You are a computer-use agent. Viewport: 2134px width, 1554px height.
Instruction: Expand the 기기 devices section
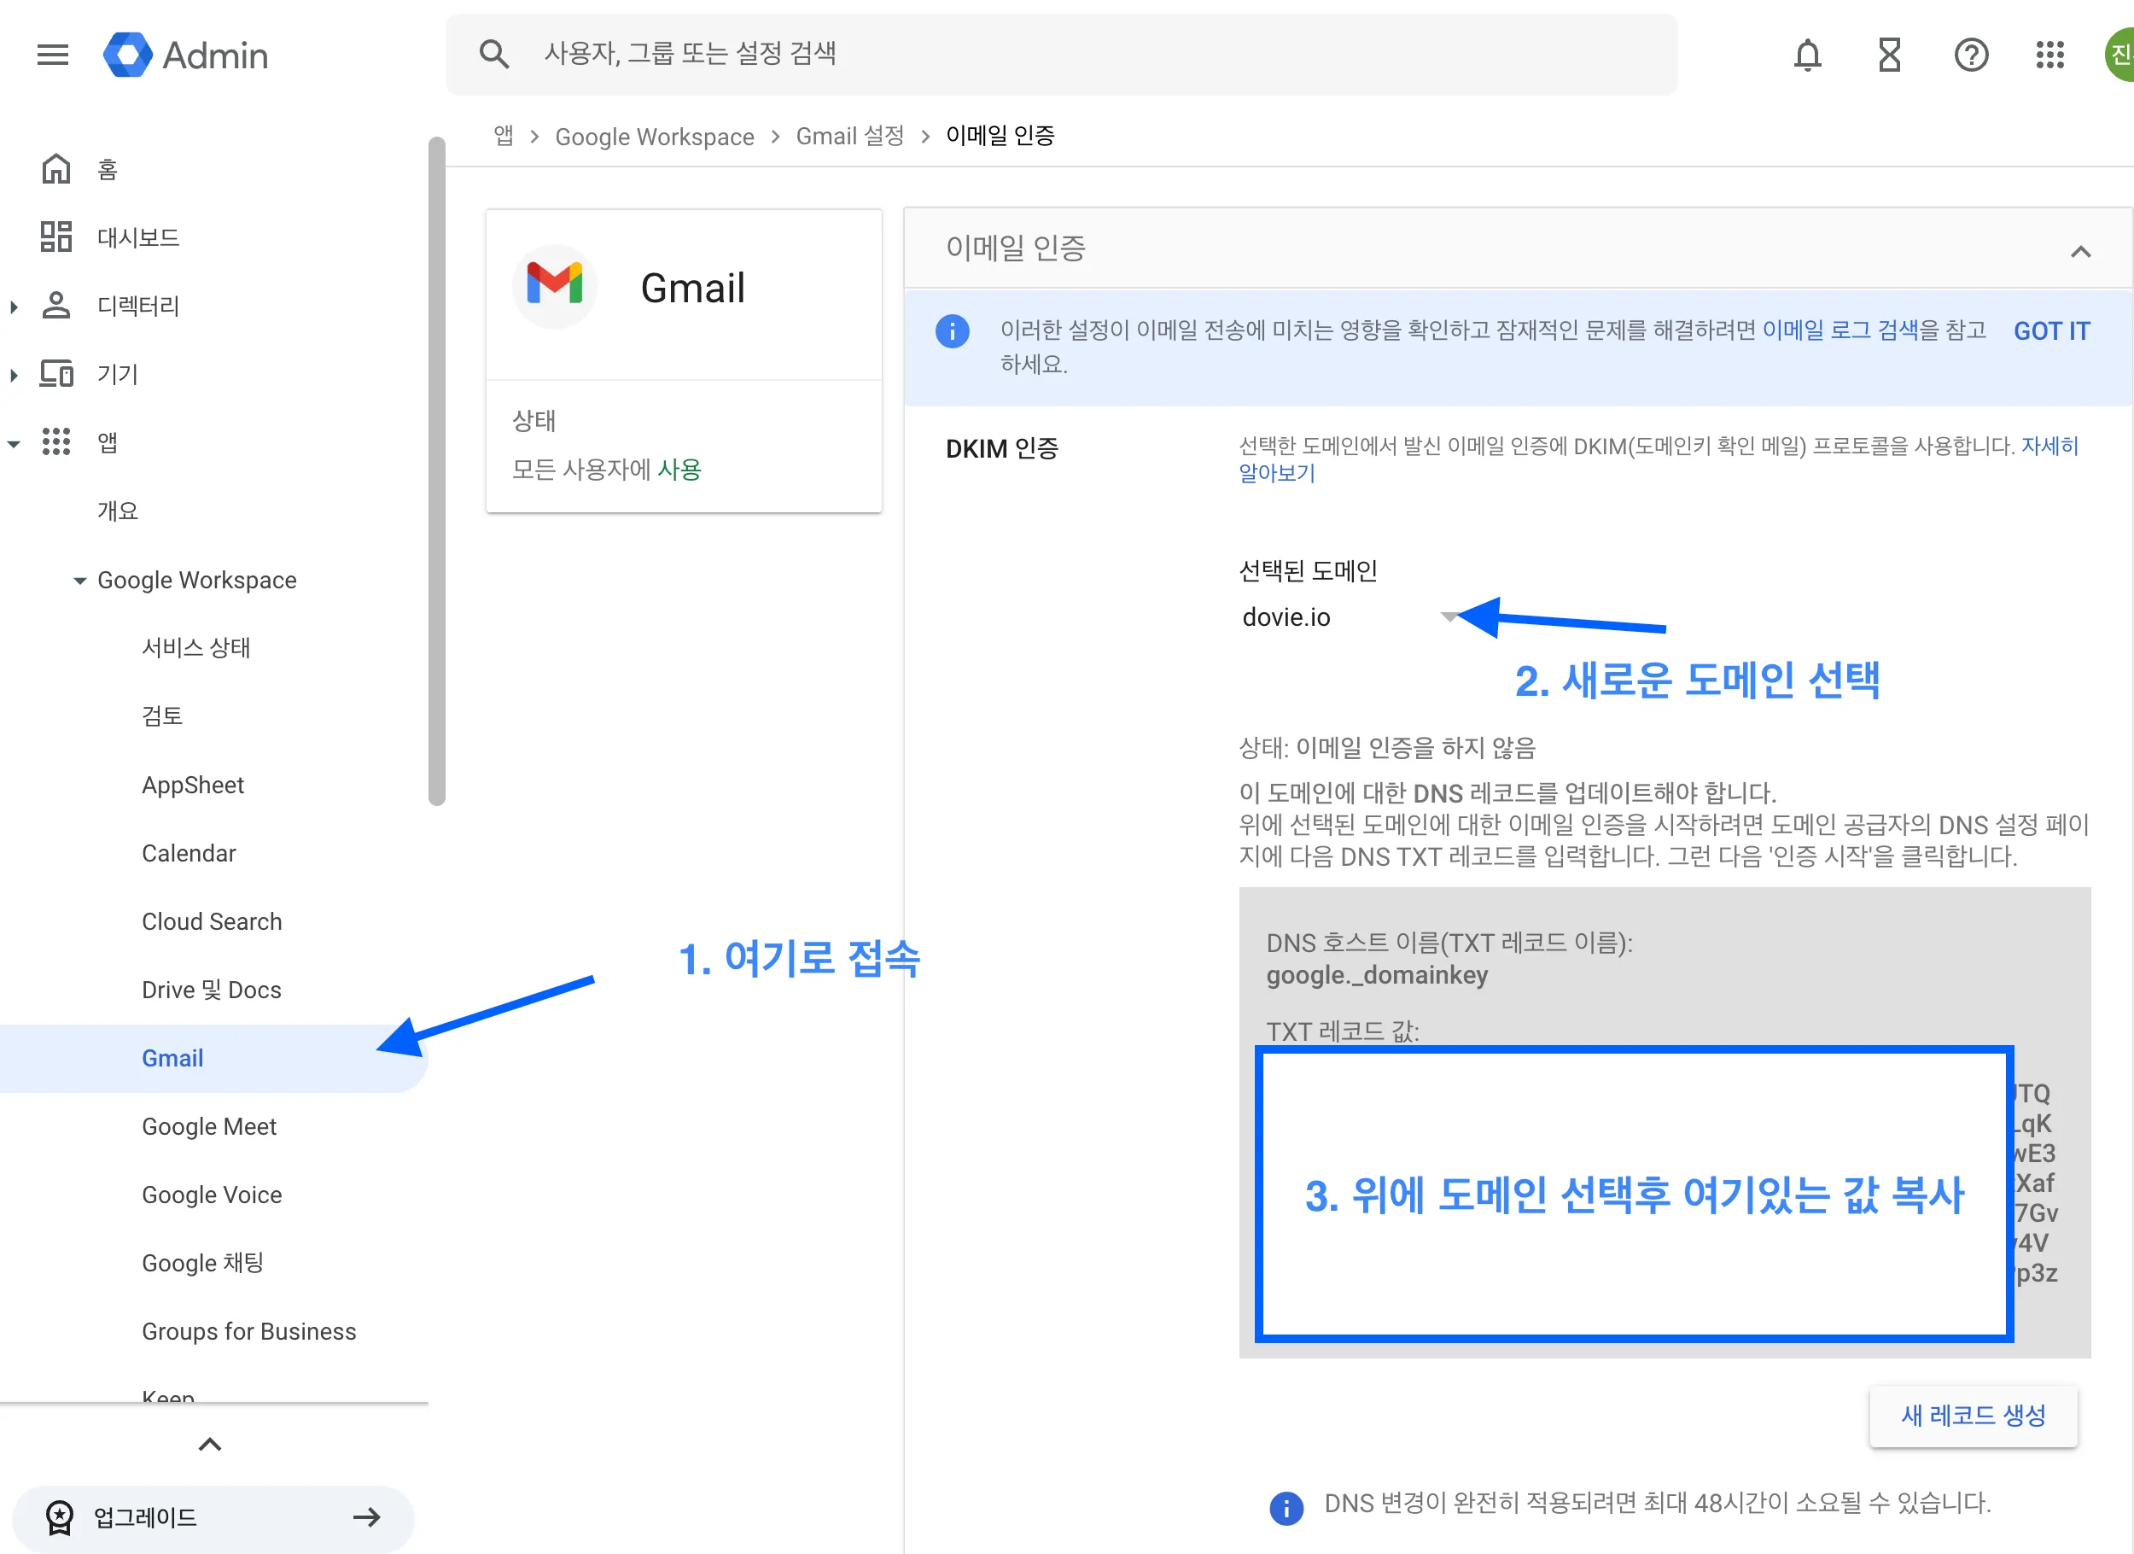(x=15, y=375)
